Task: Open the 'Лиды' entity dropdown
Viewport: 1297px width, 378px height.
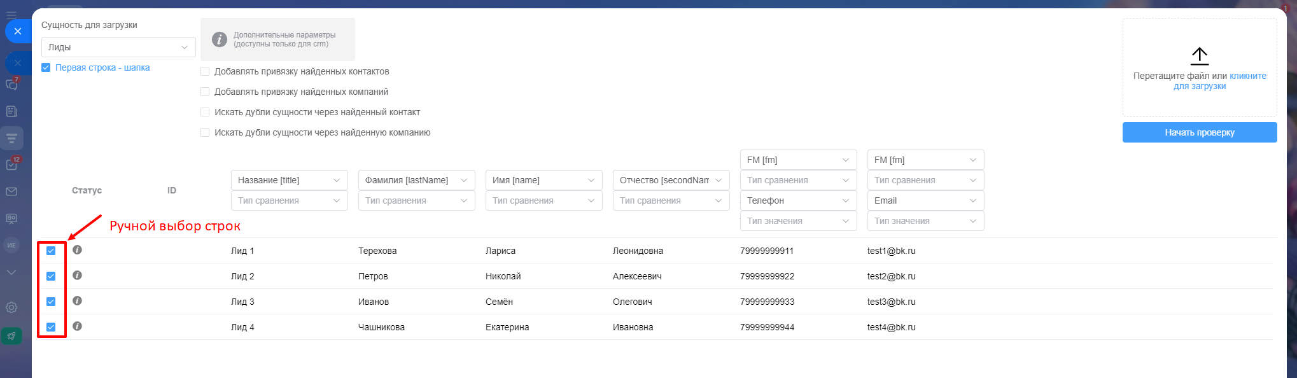Action: point(118,47)
